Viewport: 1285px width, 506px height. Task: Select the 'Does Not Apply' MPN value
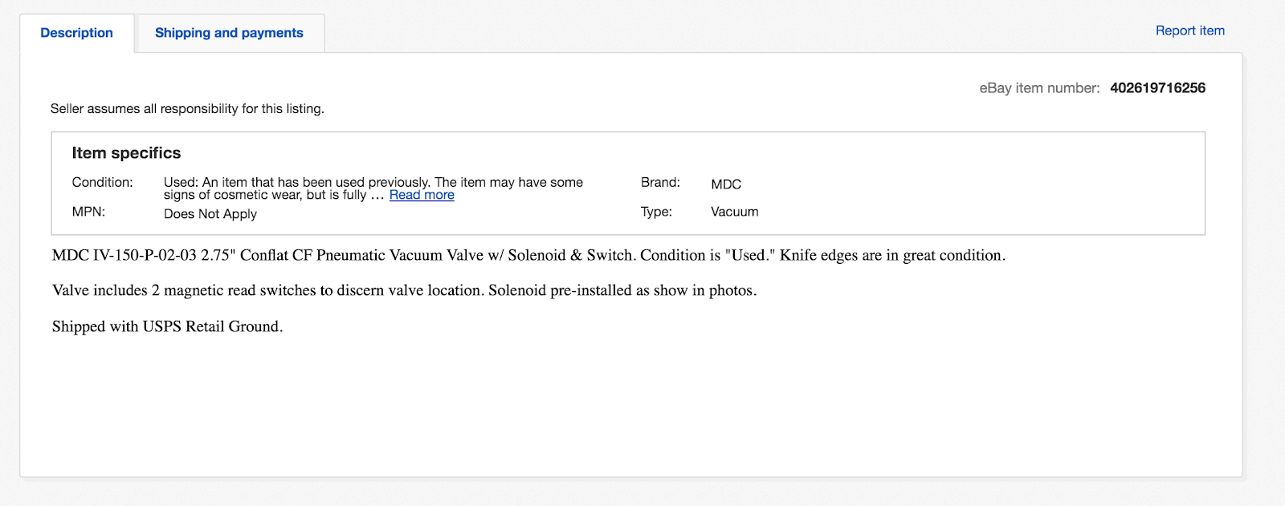click(x=210, y=214)
